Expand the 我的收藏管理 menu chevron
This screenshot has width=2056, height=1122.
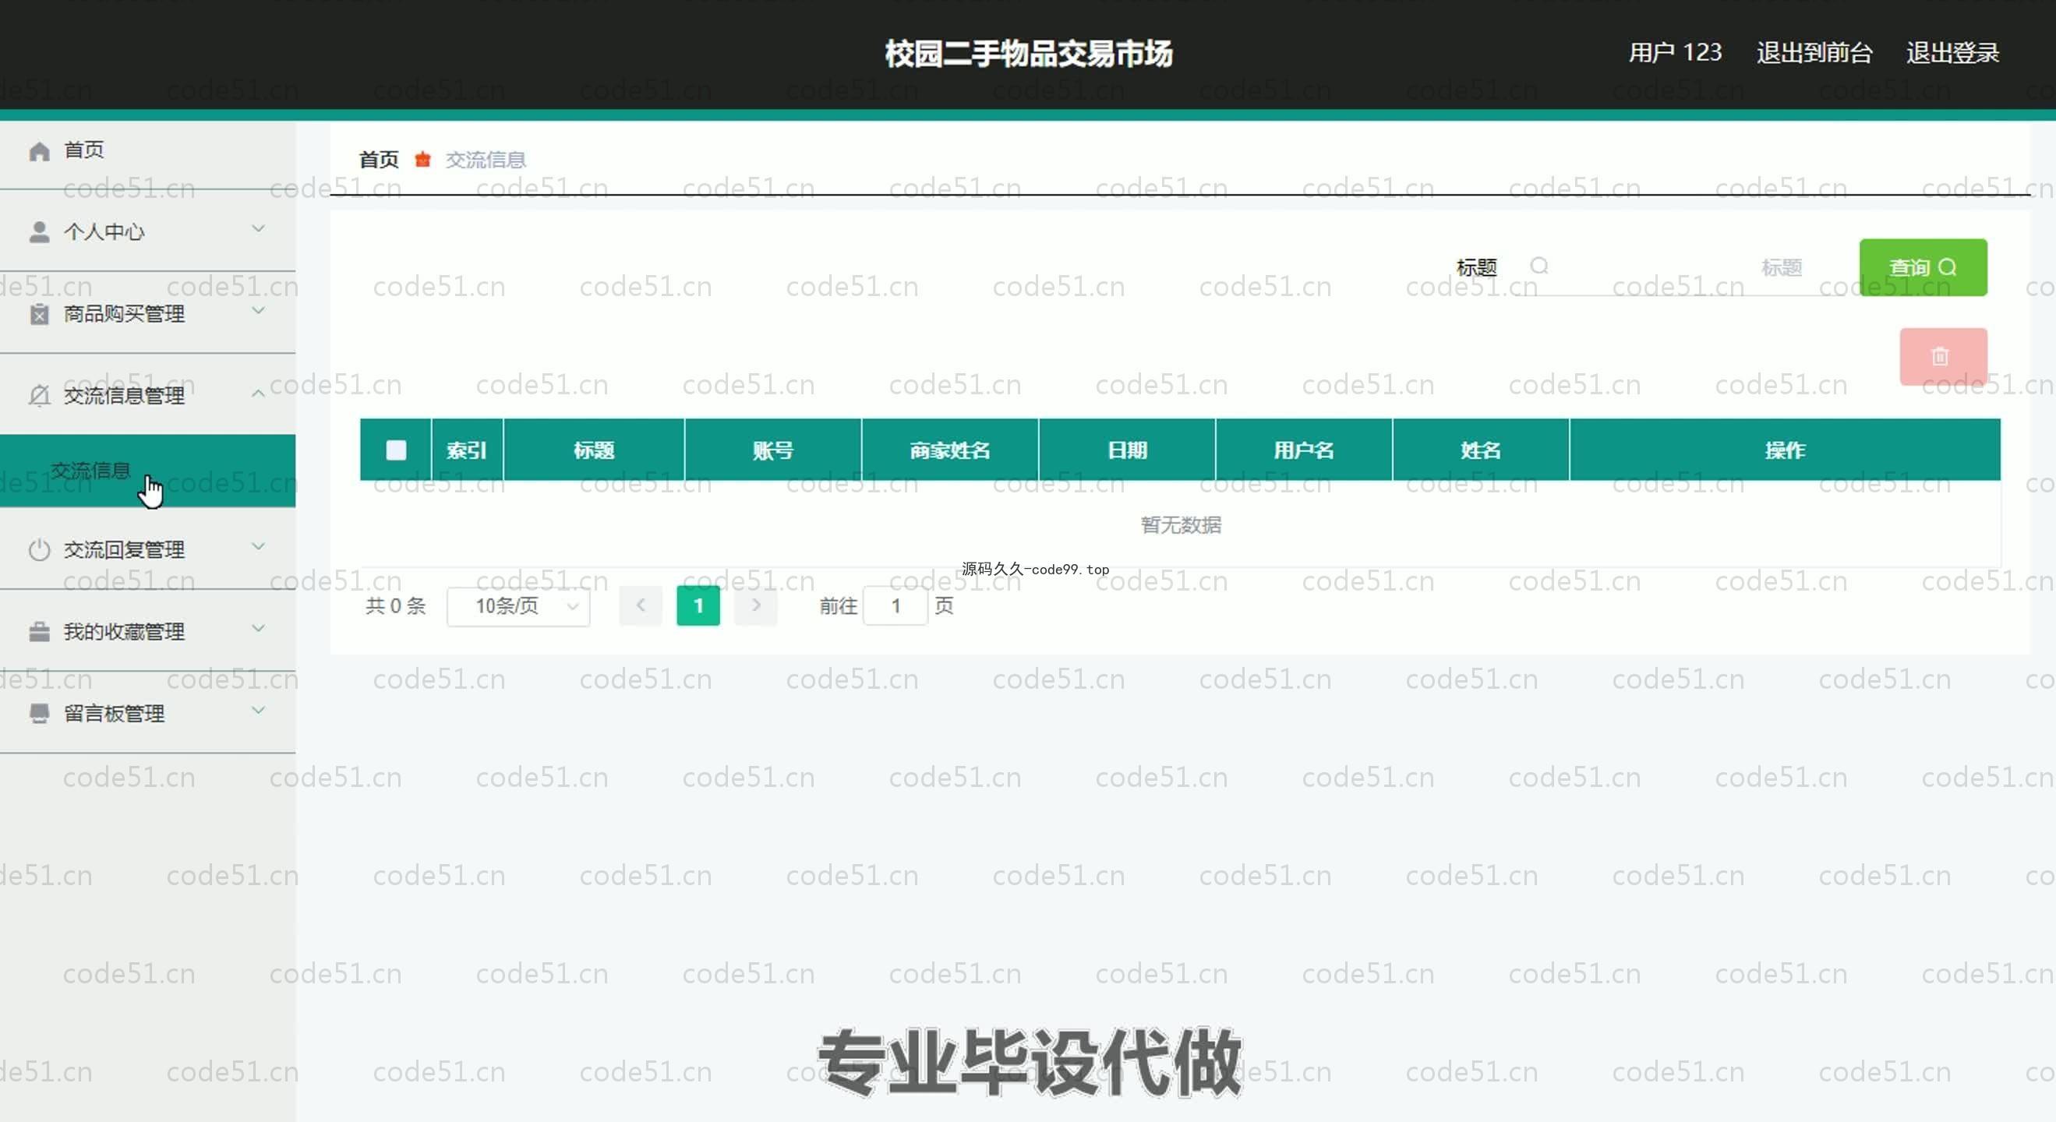pos(258,629)
